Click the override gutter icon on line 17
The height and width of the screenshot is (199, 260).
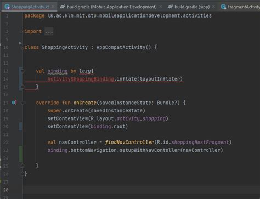[14, 103]
